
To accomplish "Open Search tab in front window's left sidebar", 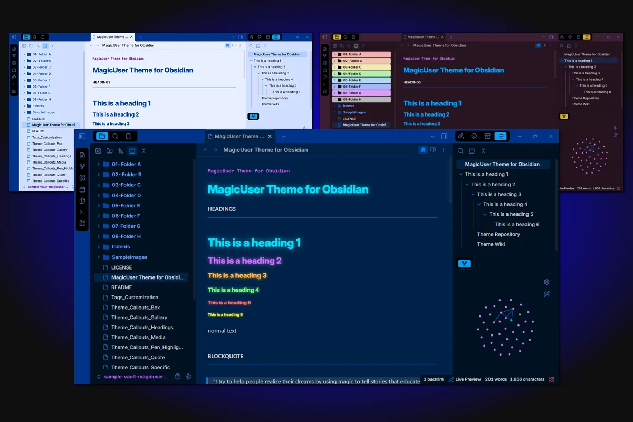I will click(x=116, y=136).
